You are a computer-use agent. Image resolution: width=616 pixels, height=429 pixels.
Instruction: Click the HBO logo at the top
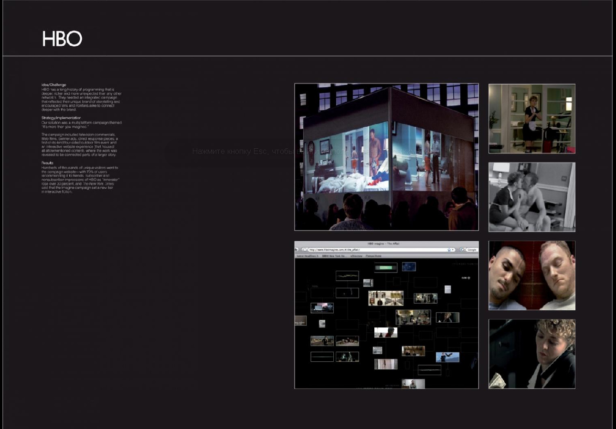[62, 39]
